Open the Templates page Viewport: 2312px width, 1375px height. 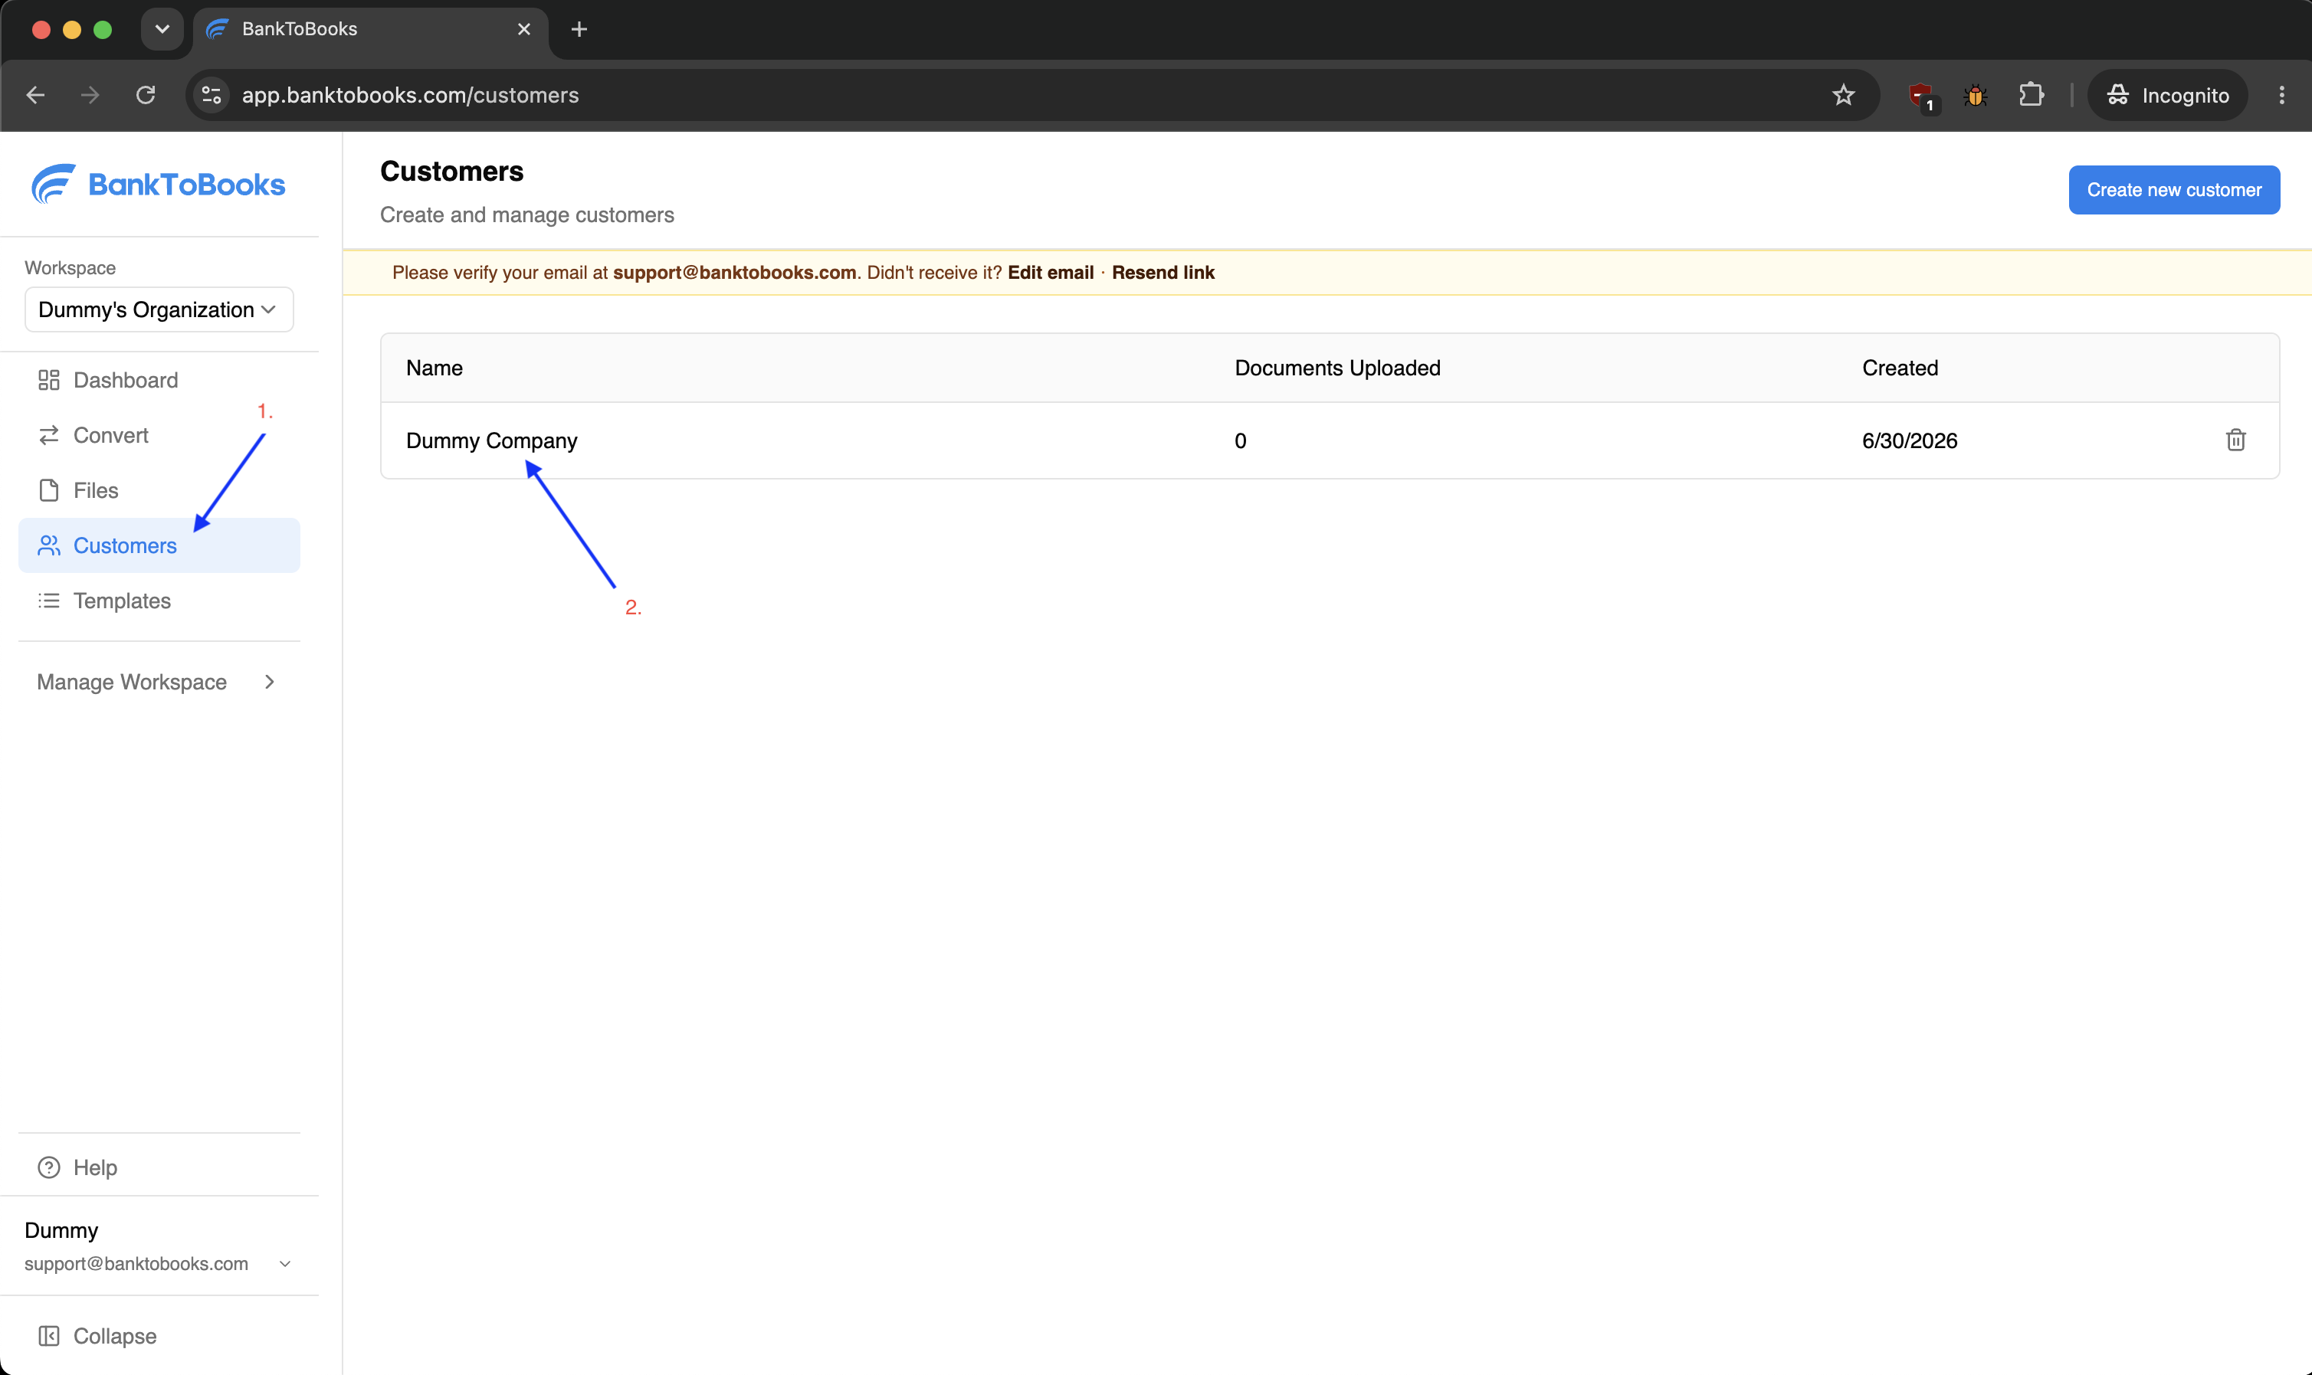point(159,601)
